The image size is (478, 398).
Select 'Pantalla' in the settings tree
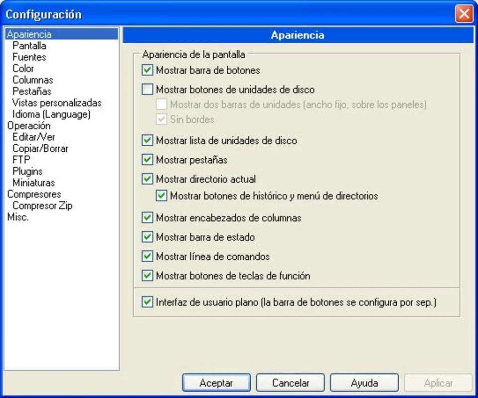(x=29, y=46)
